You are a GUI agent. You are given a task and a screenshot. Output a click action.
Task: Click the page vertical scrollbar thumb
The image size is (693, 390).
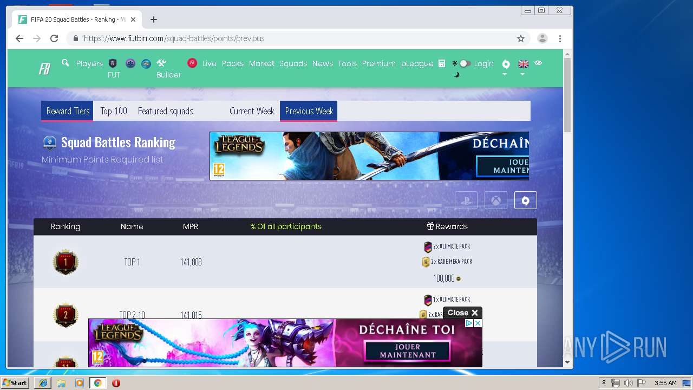tap(567, 95)
